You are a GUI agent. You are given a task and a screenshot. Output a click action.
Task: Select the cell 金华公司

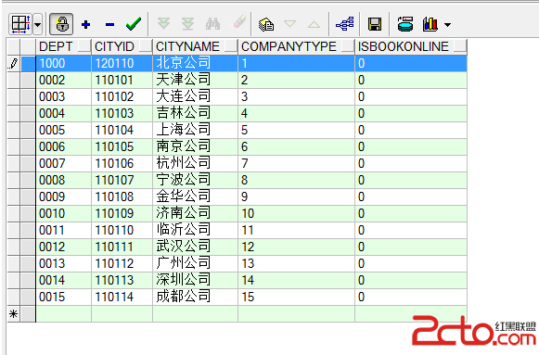coord(195,197)
